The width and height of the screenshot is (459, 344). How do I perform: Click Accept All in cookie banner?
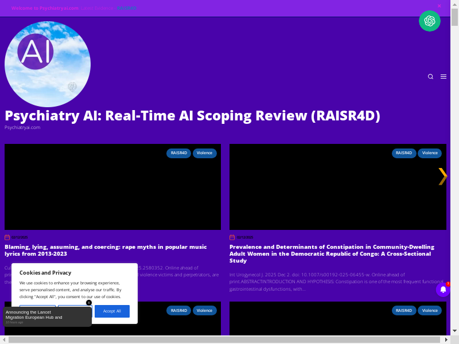[x=112, y=311]
